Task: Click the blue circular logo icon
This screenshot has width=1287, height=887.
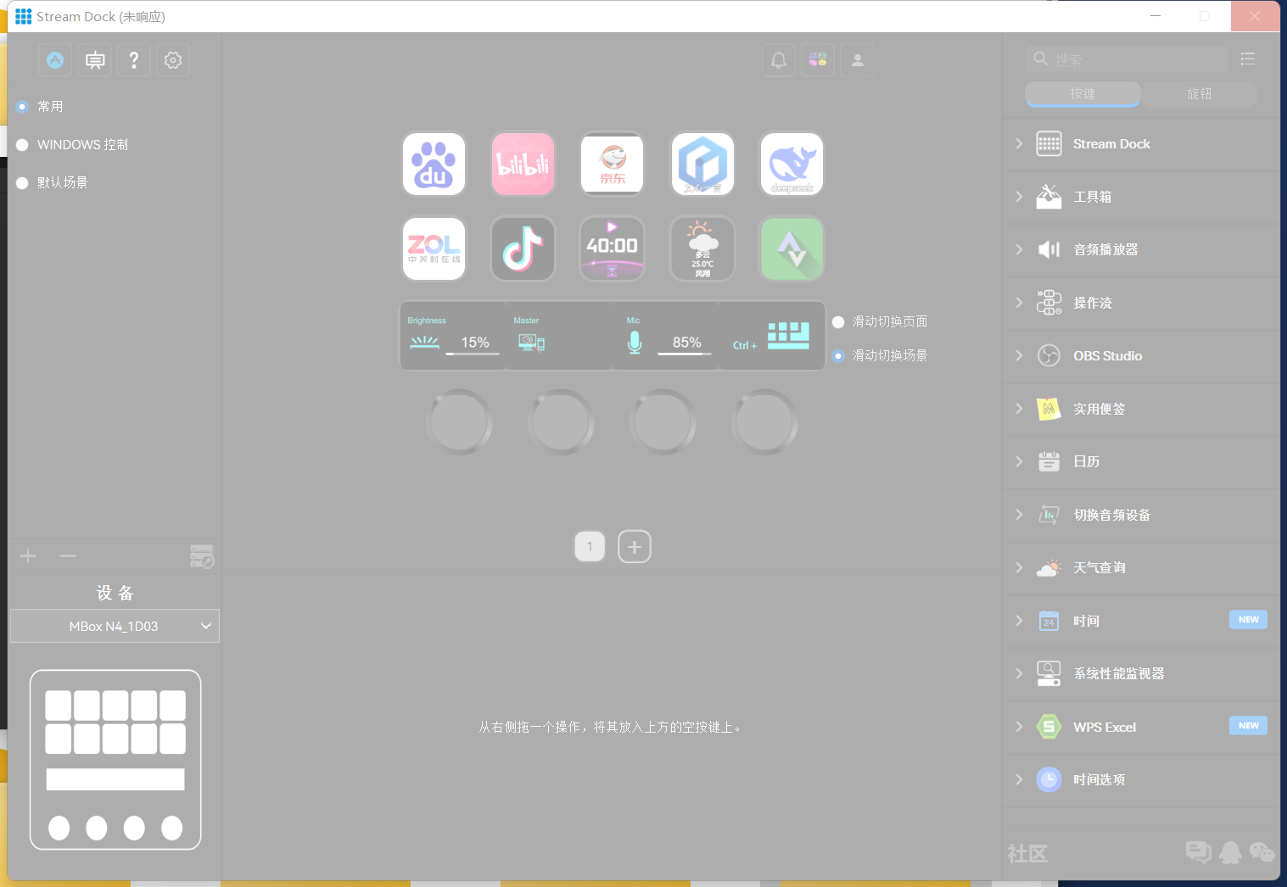Action: (x=55, y=60)
